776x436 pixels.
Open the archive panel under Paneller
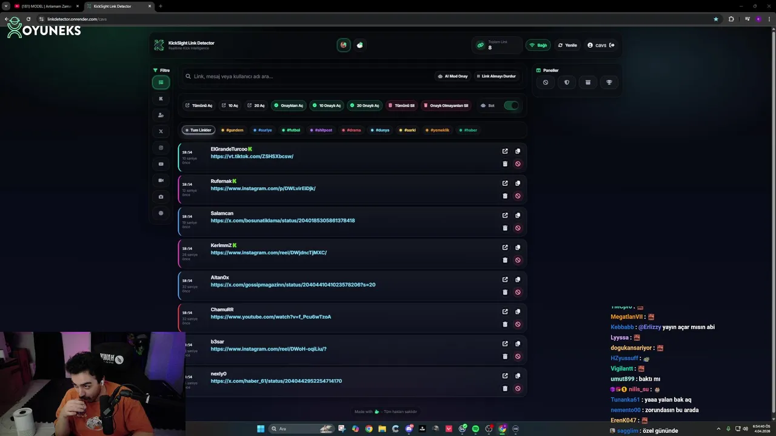[x=588, y=82]
